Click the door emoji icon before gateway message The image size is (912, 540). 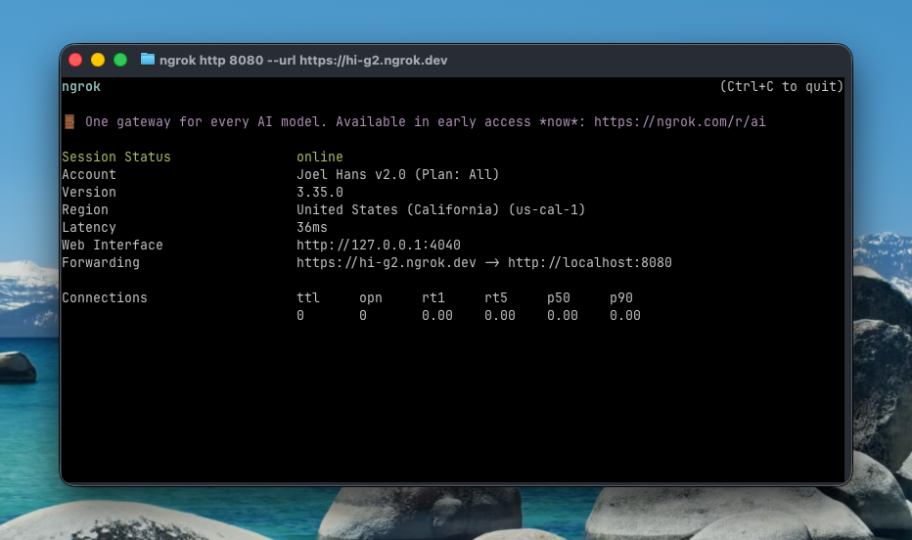coord(69,121)
